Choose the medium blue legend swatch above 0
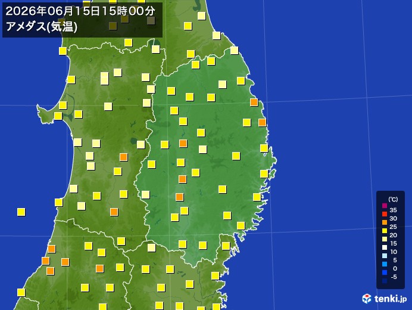 pyautogui.click(x=385, y=264)
